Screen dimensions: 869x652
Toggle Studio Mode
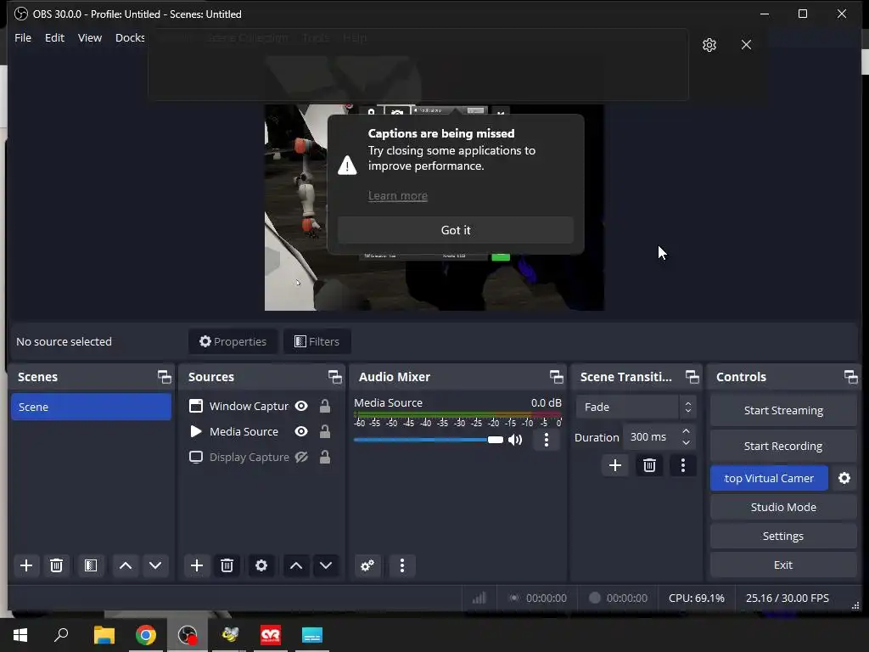click(x=783, y=508)
